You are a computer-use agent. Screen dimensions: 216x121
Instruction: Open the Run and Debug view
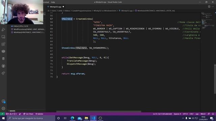pos(3,30)
